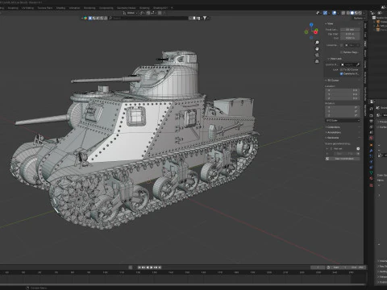Open Output properties tab icon
Image resolution: width=387 pixels, height=290 pixels.
(371, 121)
